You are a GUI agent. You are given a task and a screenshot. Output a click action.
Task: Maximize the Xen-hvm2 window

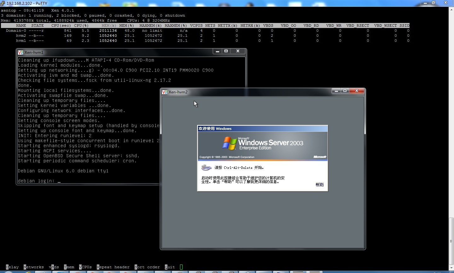pos(345,91)
